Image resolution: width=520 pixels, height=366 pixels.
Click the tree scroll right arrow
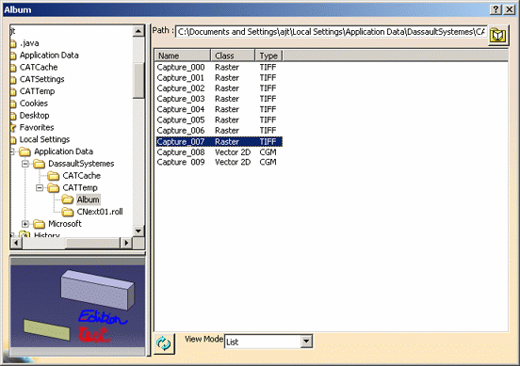tap(126, 243)
